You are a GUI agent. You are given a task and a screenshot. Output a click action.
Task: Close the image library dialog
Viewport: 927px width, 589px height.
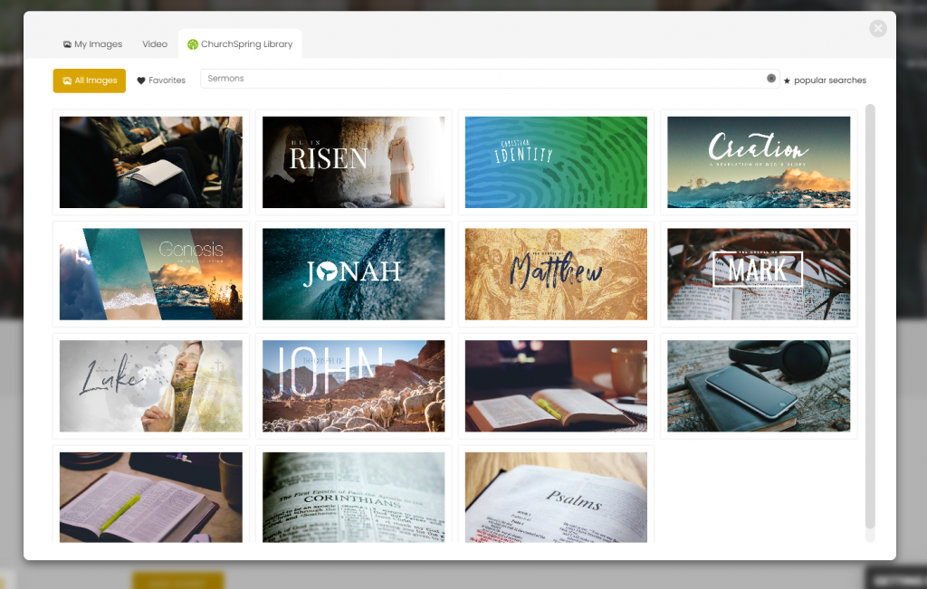(x=877, y=29)
